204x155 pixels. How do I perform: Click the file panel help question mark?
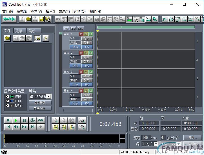click(46, 38)
